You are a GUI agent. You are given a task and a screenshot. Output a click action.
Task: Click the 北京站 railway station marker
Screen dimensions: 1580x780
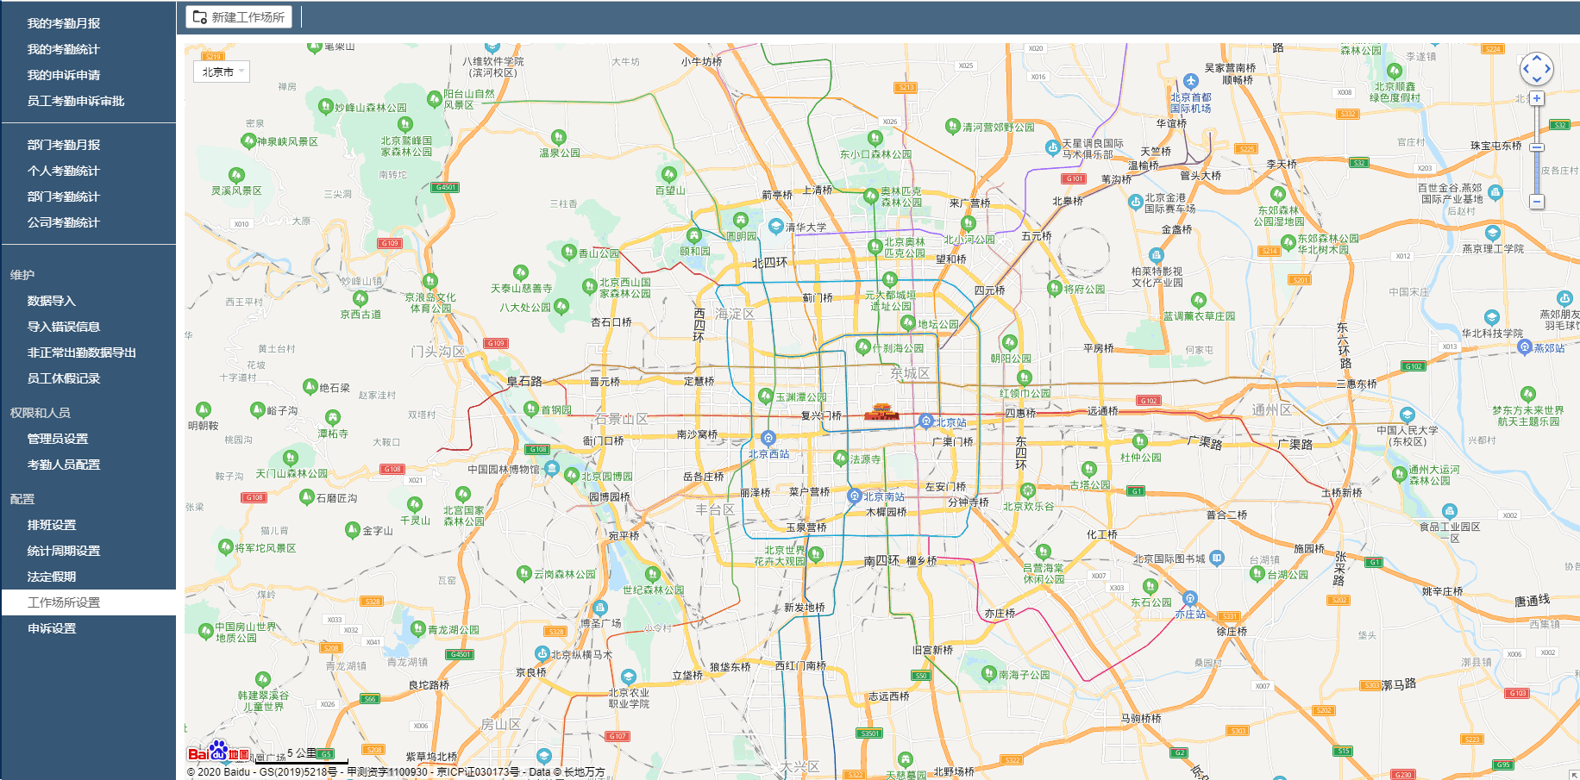926,421
